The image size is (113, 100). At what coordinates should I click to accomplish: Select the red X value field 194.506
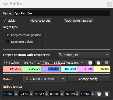pos(12,69)
